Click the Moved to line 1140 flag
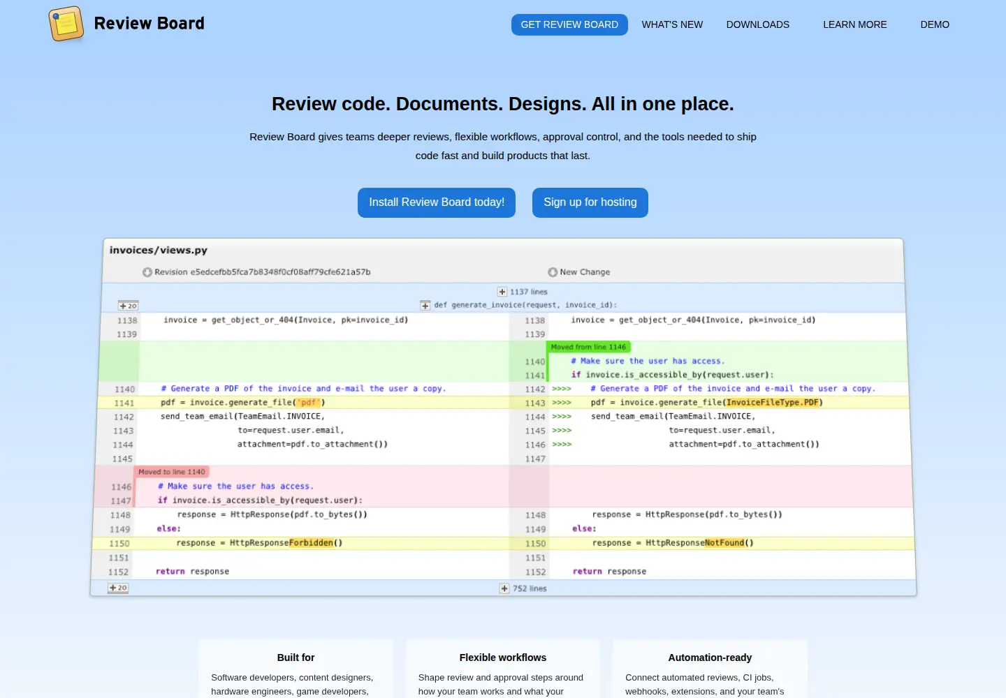The image size is (1006, 698). point(172,472)
